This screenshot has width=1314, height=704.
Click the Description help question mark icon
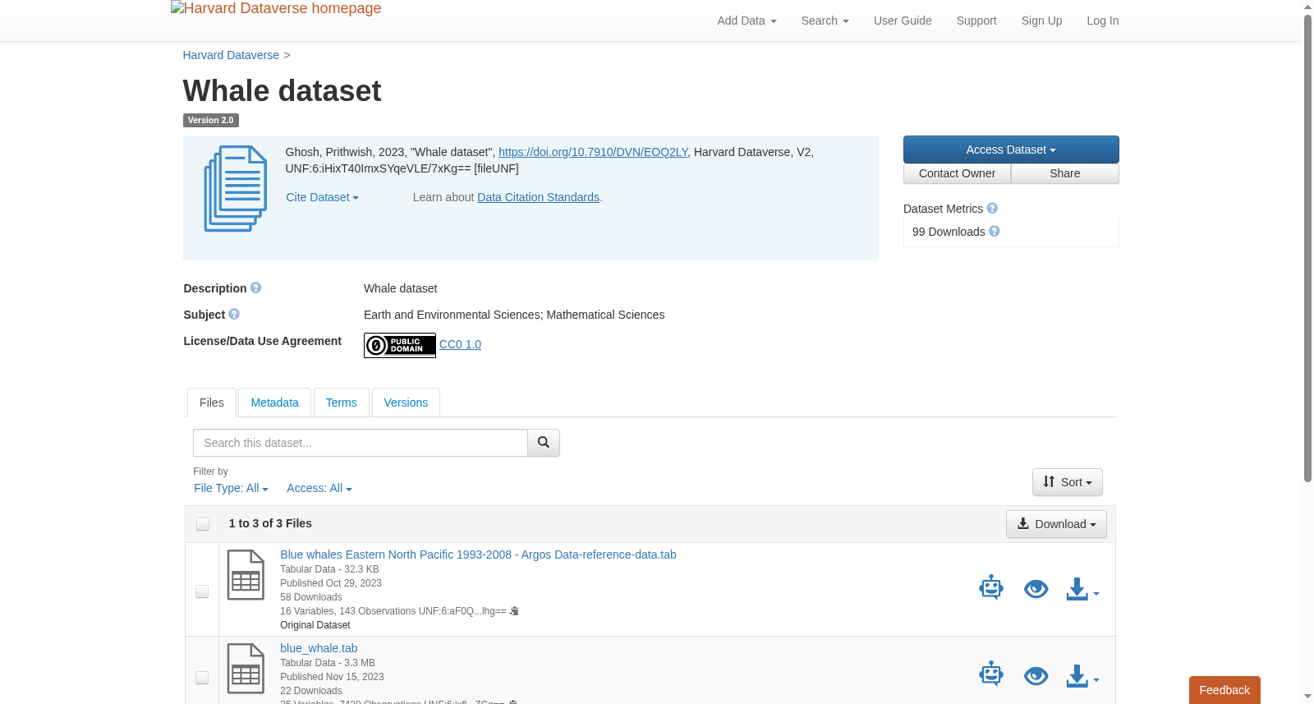click(256, 288)
